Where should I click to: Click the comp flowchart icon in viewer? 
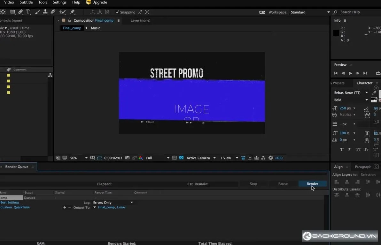point(263,158)
